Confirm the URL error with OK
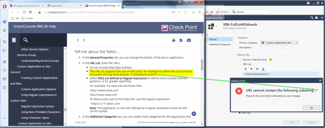The width and height of the screenshot is (325, 128). tap(311, 108)
